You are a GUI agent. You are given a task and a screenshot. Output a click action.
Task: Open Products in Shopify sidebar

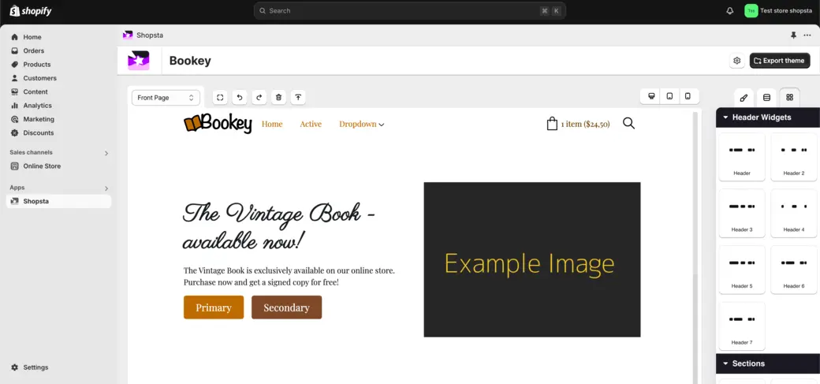click(36, 65)
